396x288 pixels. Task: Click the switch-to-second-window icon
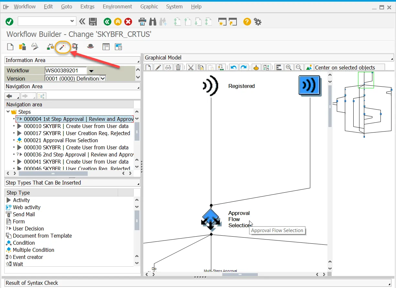(x=118, y=47)
